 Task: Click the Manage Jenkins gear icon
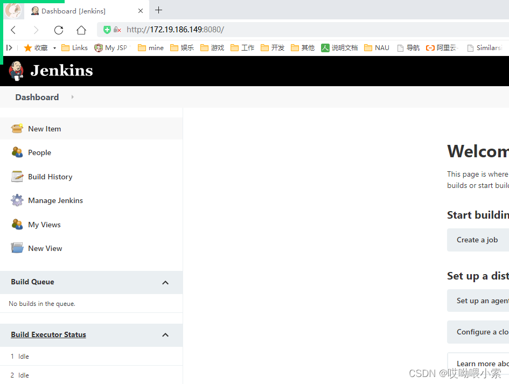click(17, 200)
